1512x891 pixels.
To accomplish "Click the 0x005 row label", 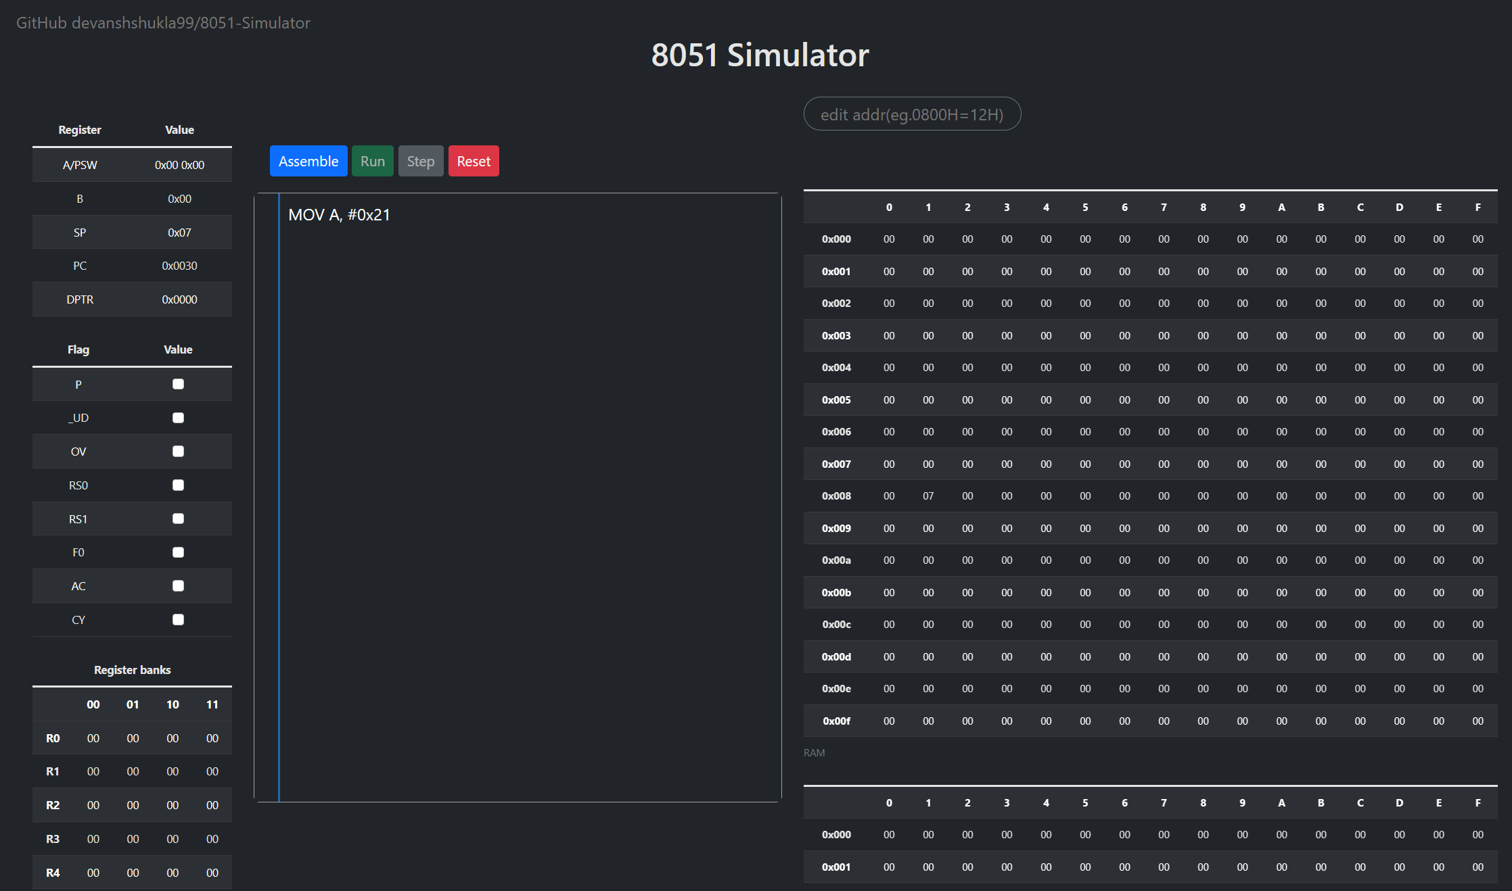I will (836, 400).
